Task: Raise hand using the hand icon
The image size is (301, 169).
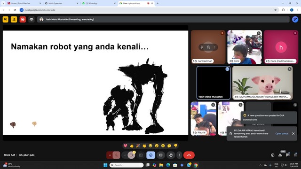Action: [171, 155]
